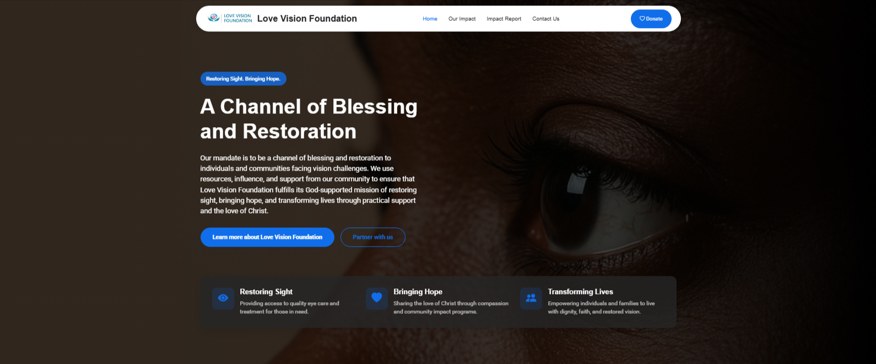Open the Impact Report menu link
876x364 pixels.
[504, 19]
